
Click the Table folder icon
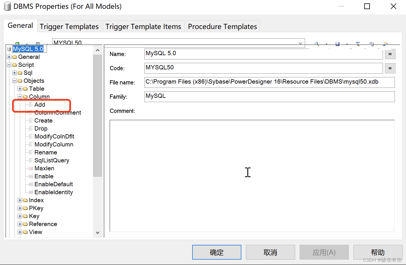click(x=25, y=89)
